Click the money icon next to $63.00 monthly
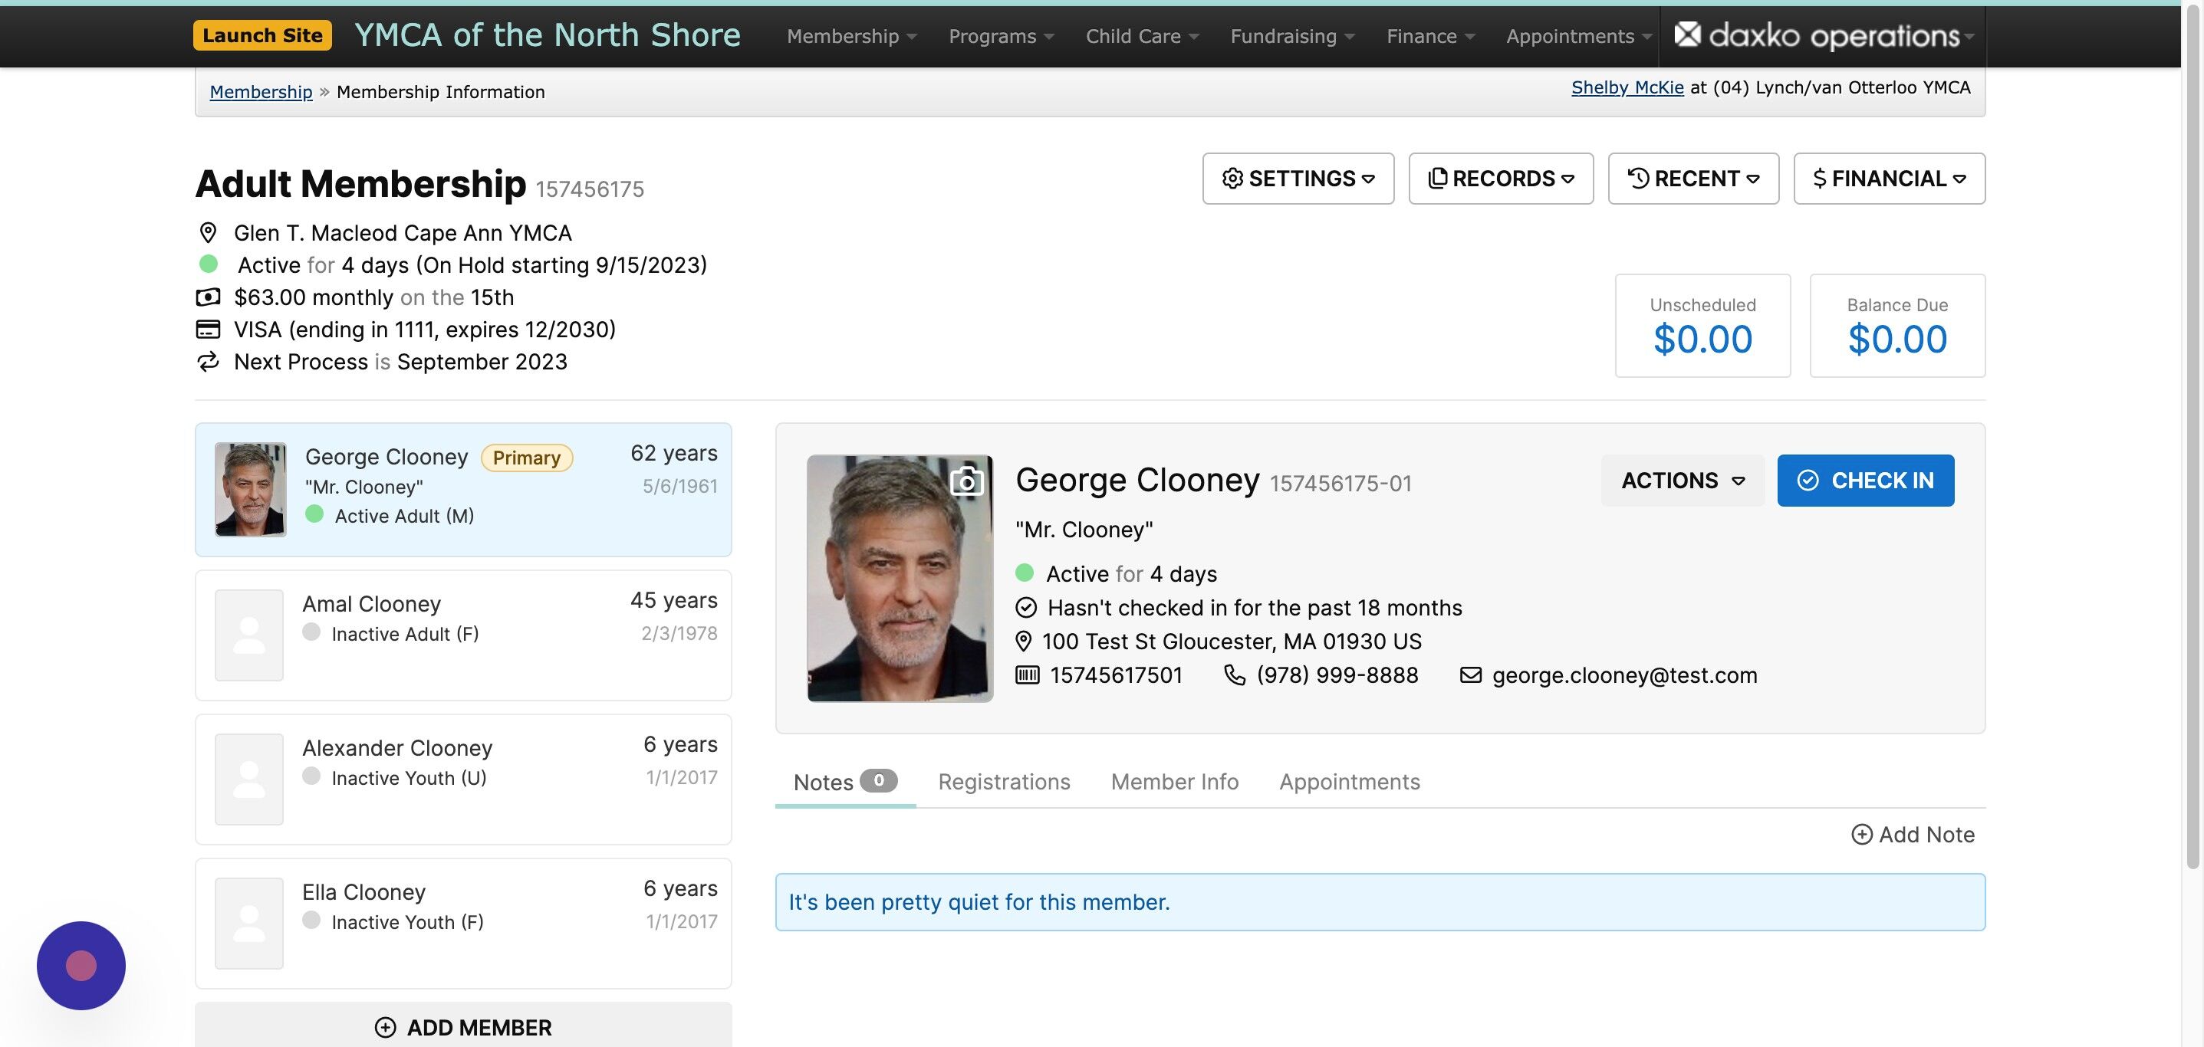The image size is (2204, 1047). 208,297
